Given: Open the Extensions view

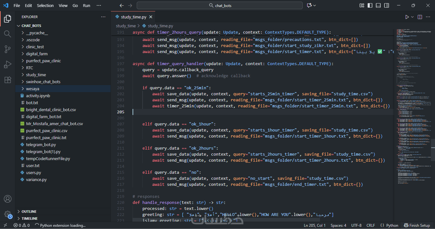Looking at the screenshot, I should (7, 80).
